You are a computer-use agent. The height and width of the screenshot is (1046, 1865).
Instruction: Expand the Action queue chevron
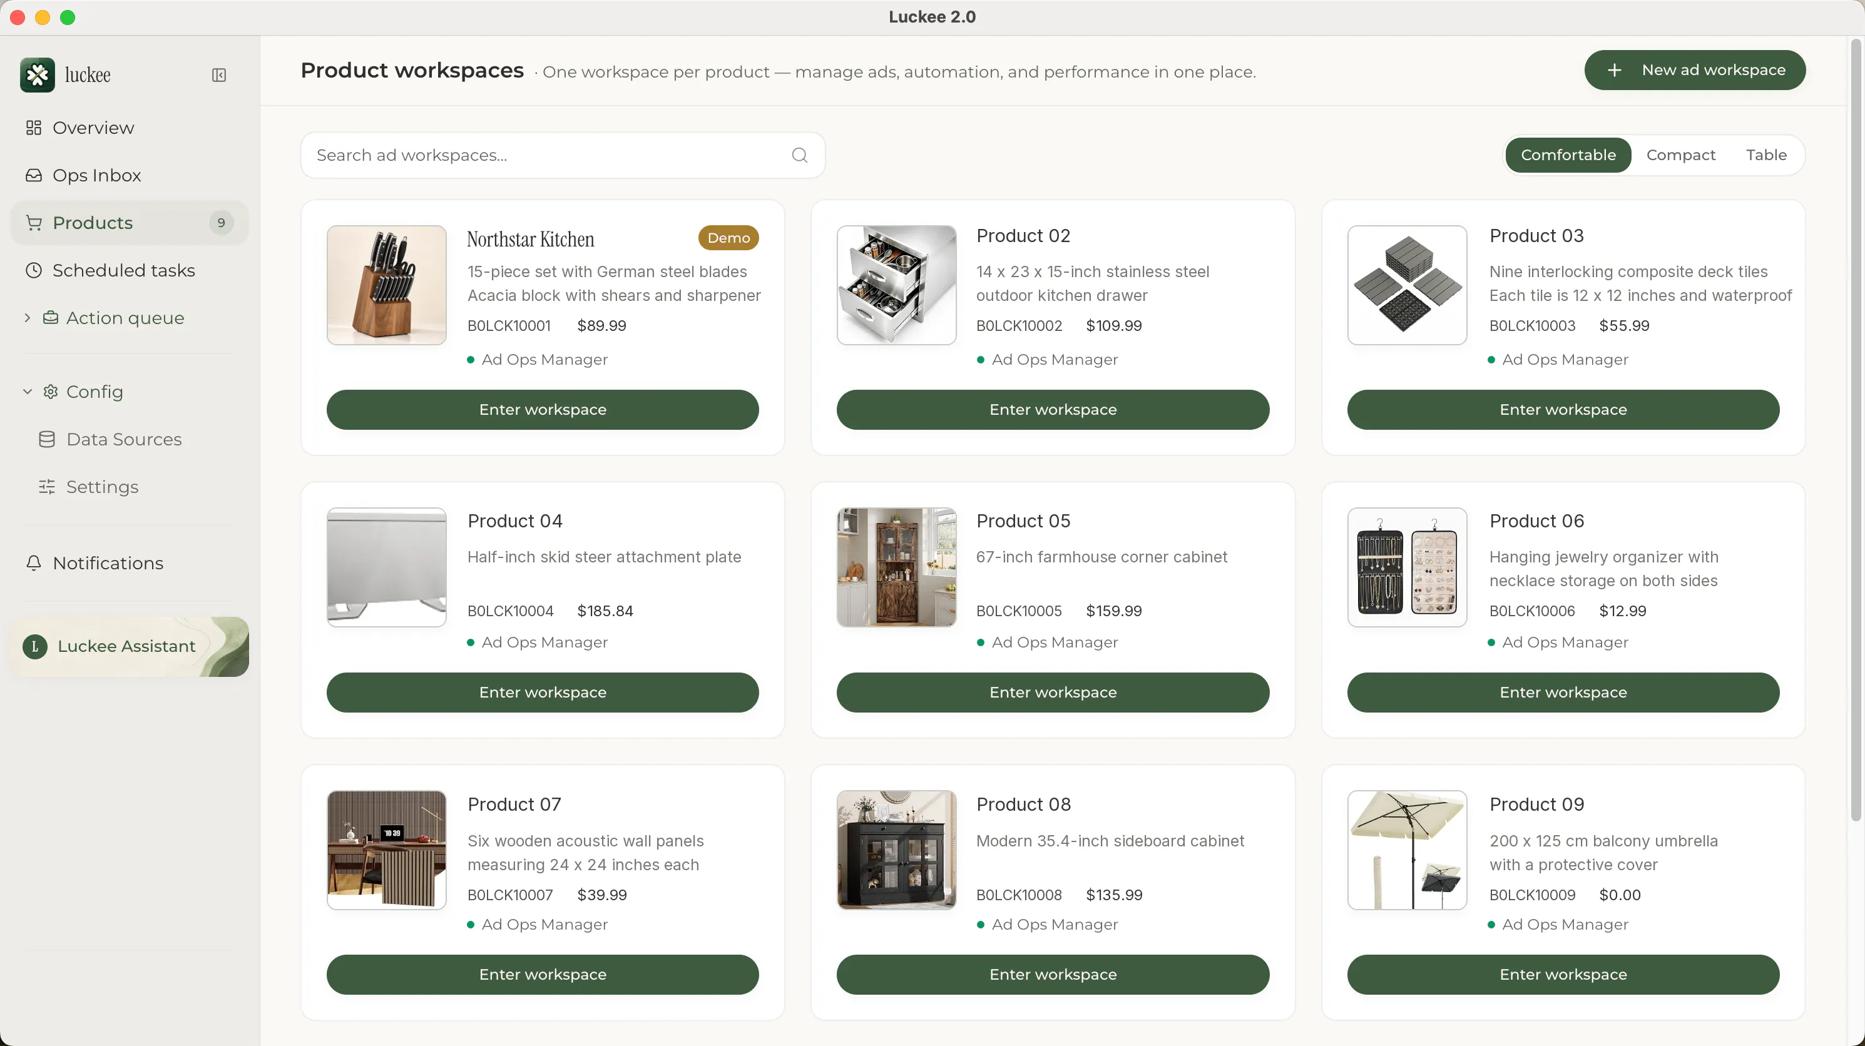point(27,318)
